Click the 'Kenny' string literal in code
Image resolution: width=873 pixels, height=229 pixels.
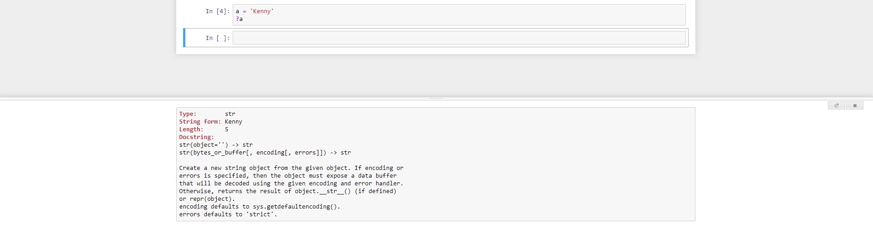[x=262, y=11]
